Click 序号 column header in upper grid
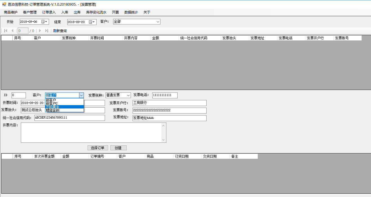Viewport: 371px width, 197px height. pyautogui.click(x=23, y=38)
